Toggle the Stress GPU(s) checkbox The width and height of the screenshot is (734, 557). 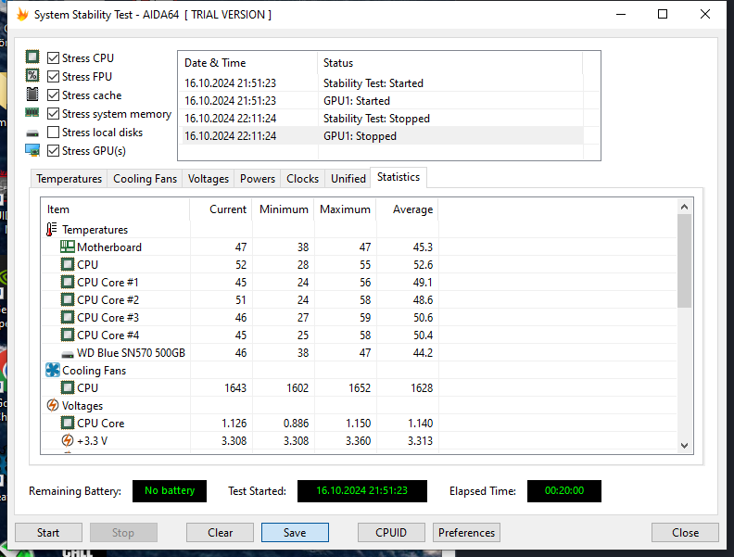click(54, 151)
